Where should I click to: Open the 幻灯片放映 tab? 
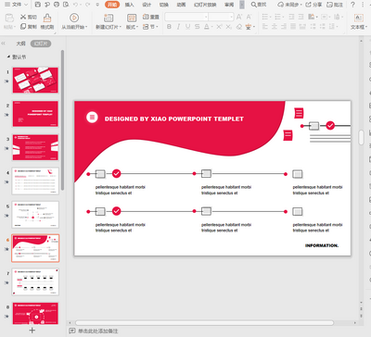(205, 5)
